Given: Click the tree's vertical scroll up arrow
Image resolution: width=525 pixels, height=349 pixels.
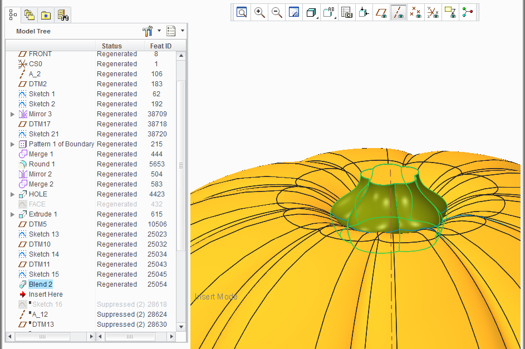Looking at the screenshot, I should pyautogui.click(x=181, y=56).
